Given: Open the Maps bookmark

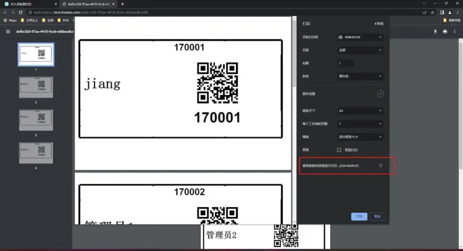Looking at the screenshot, I should tap(10, 20).
